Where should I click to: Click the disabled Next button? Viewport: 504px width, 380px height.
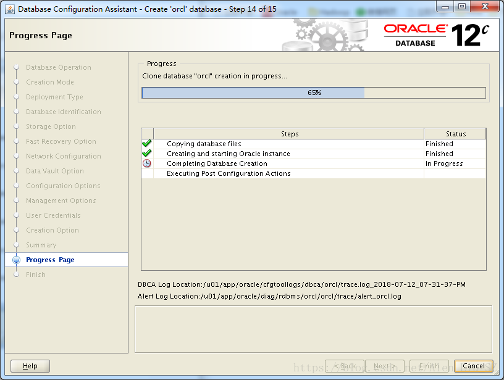[385, 366]
